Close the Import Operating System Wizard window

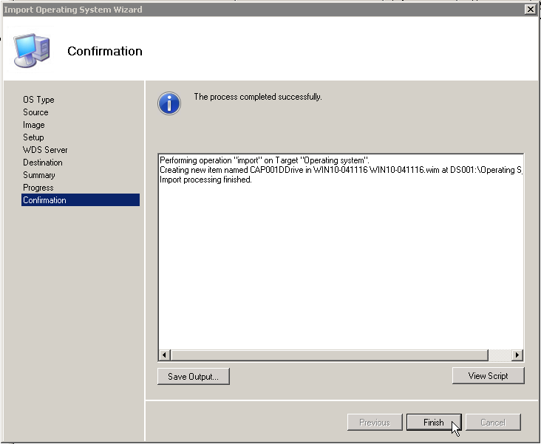click(x=529, y=9)
